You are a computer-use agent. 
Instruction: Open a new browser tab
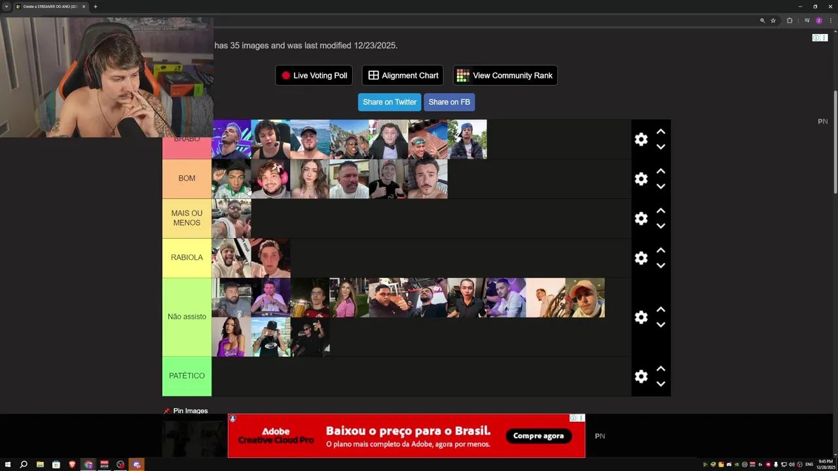pyautogui.click(x=96, y=7)
